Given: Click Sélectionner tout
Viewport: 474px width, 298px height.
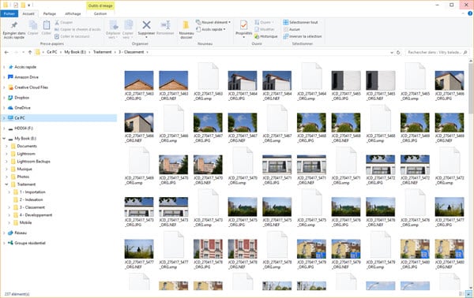Looking at the screenshot, I should coord(300,22).
